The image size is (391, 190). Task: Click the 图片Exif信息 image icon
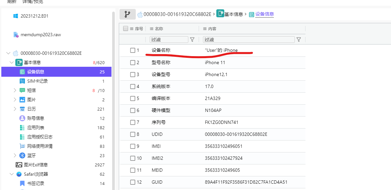(x=19, y=165)
